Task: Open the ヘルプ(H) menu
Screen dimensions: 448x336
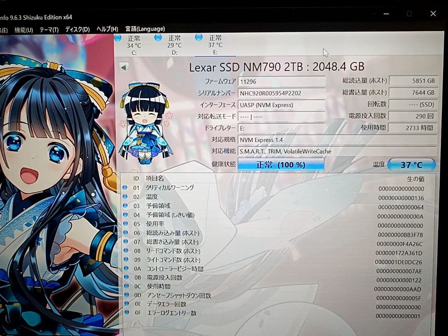Action: pos(107,29)
